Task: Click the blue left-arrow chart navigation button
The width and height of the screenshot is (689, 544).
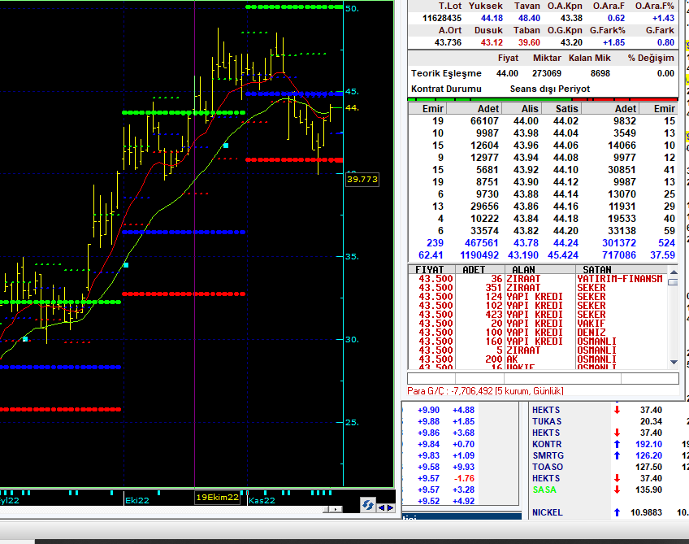Action: pyautogui.click(x=381, y=508)
